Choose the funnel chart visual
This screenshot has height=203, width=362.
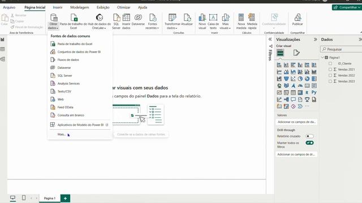tap(286, 79)
